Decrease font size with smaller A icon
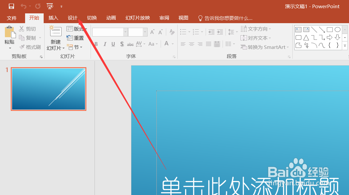Image resolution: width=349 pixels, height=195 pixels. click(160, 32)
